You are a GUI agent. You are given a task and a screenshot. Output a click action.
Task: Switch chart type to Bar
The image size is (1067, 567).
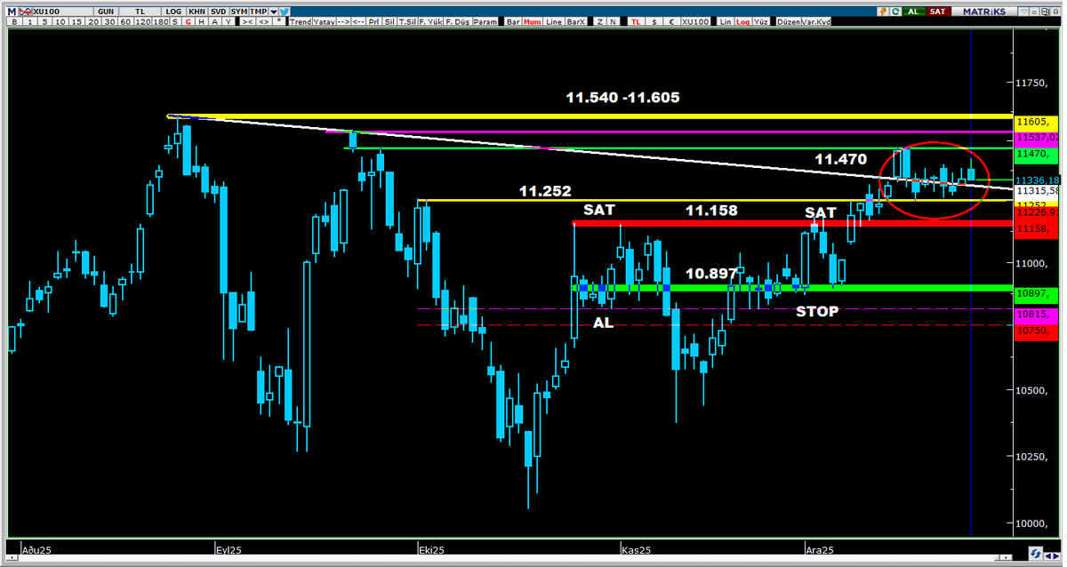coord(513,21)
